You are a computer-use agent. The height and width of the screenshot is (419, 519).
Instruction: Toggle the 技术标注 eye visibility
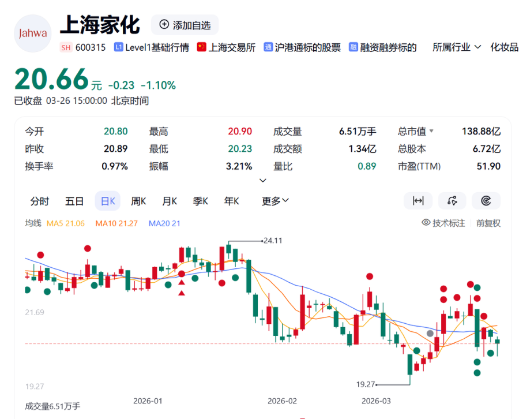click(x=426, y=222)
